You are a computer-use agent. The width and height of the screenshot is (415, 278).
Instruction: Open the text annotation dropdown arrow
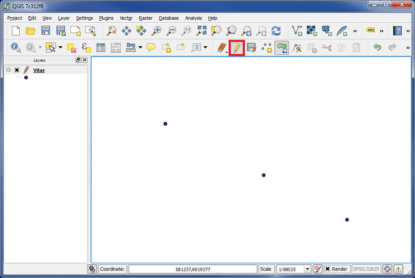pyautogui.click(x=205, y=48)
